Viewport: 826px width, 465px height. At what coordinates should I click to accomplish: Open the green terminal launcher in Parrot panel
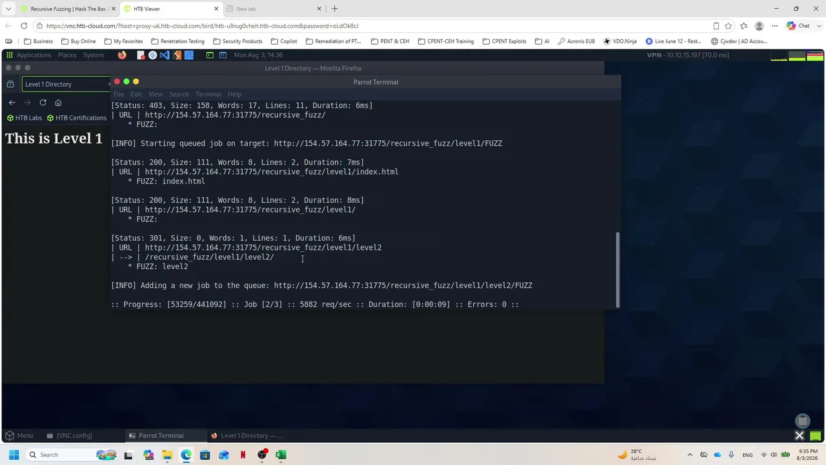210,55
